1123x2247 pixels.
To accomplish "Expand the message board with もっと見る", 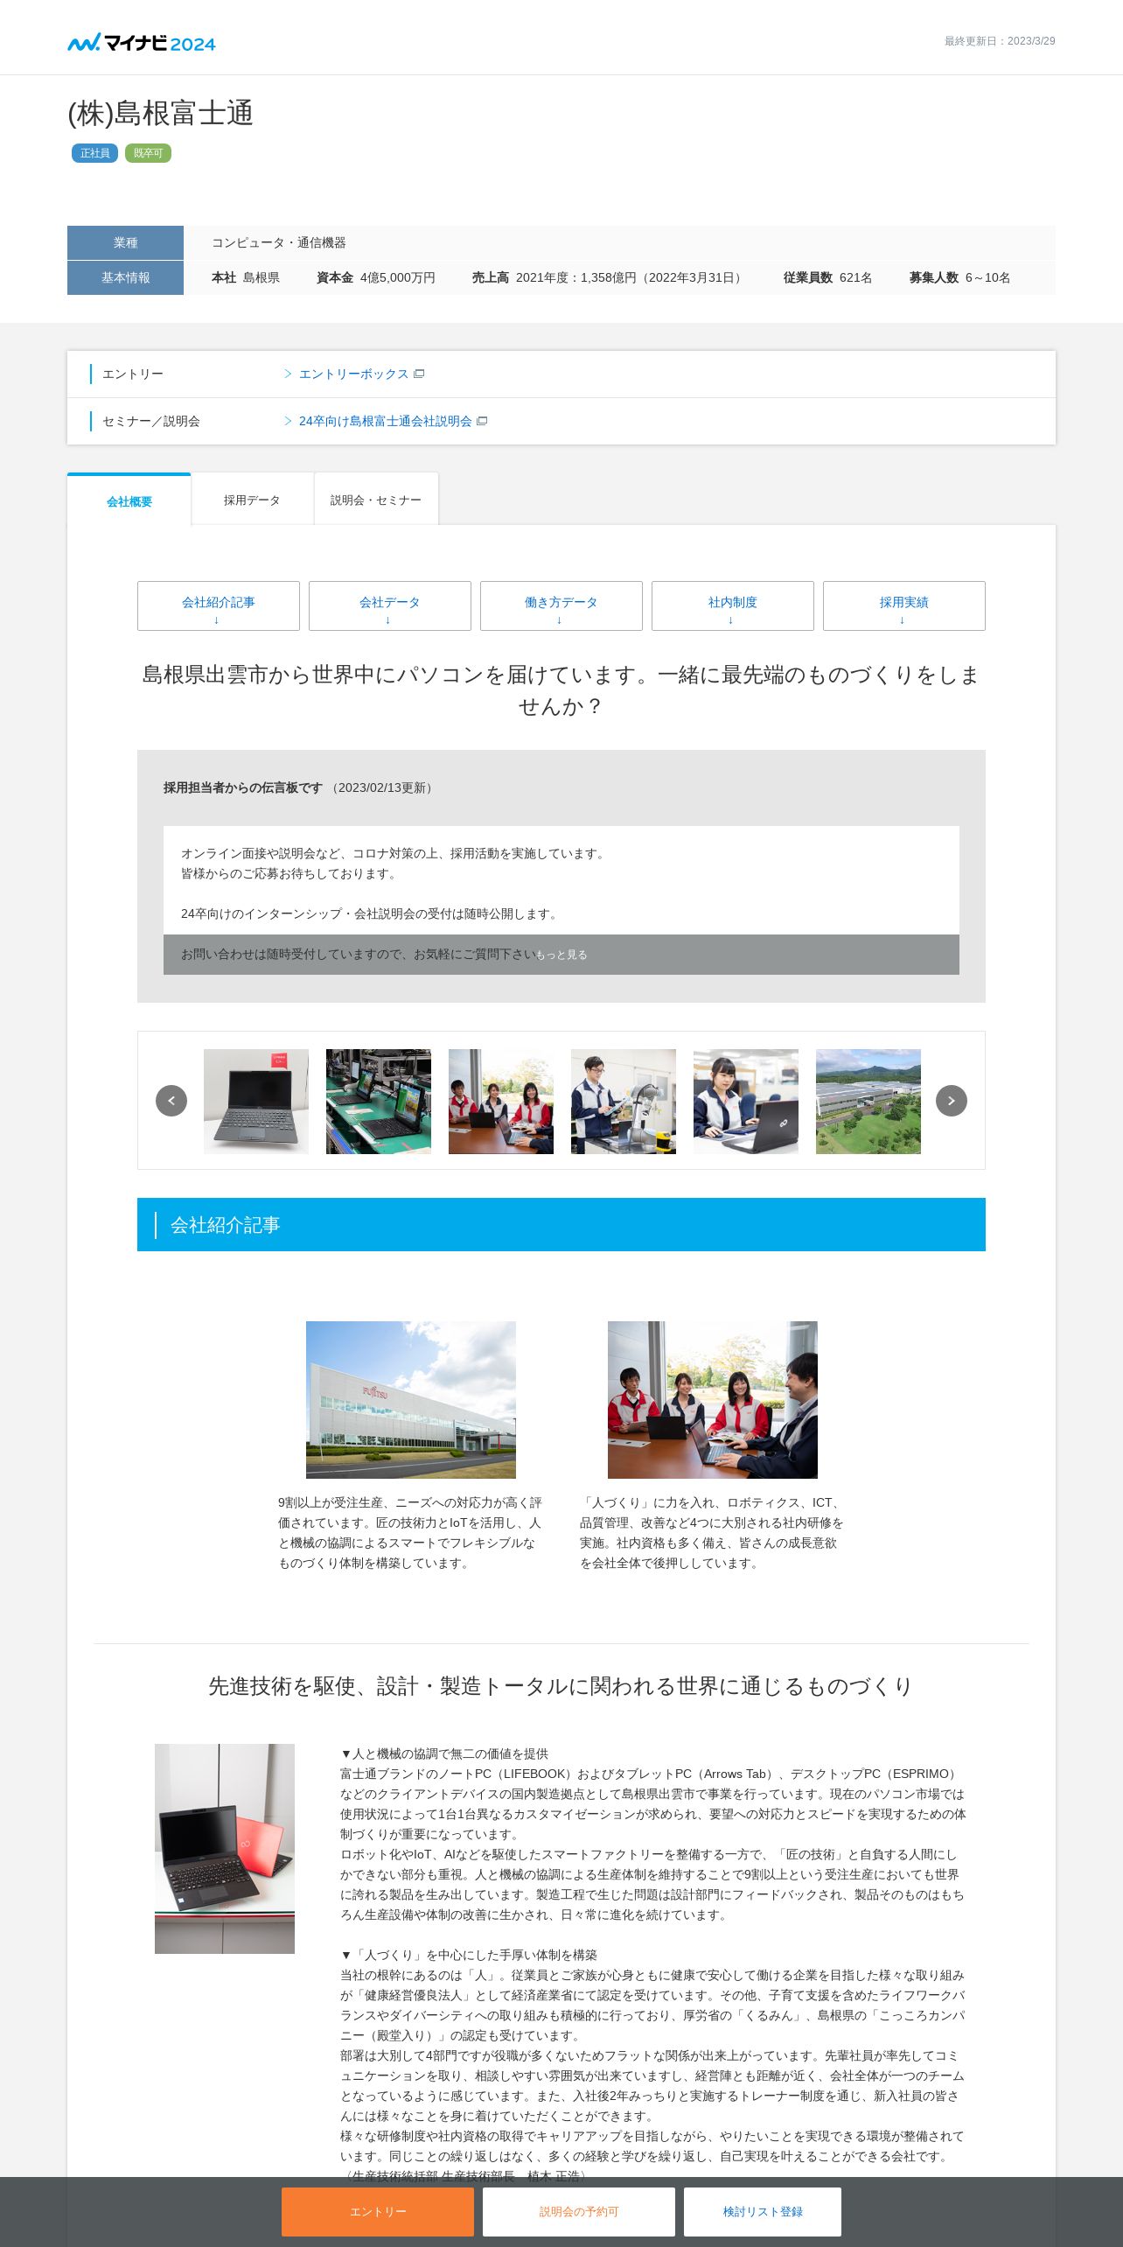I will coord(561,955).
